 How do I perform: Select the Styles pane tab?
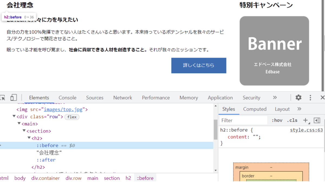pyautogui.click(x=229, y=109)
